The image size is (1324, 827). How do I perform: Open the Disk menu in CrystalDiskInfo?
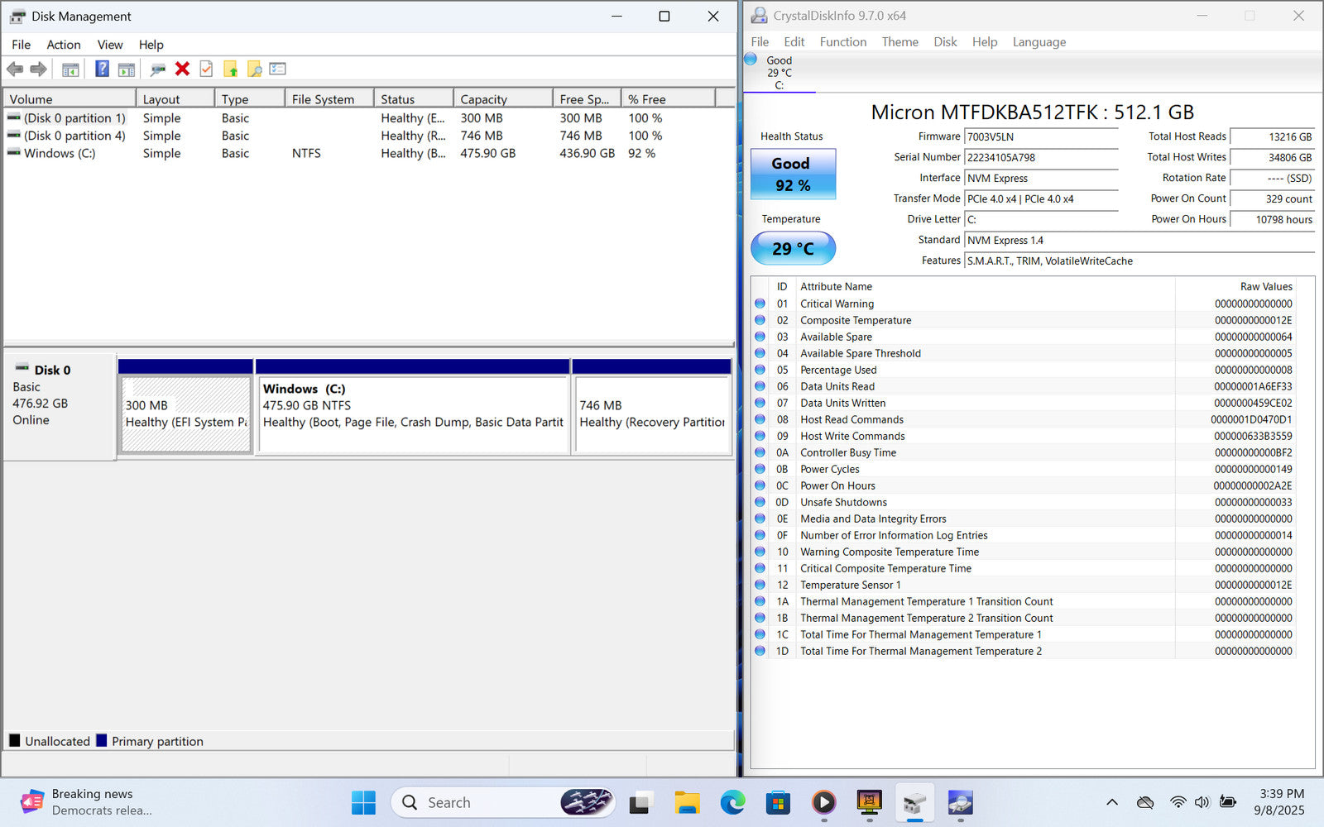tap(945, 42)
